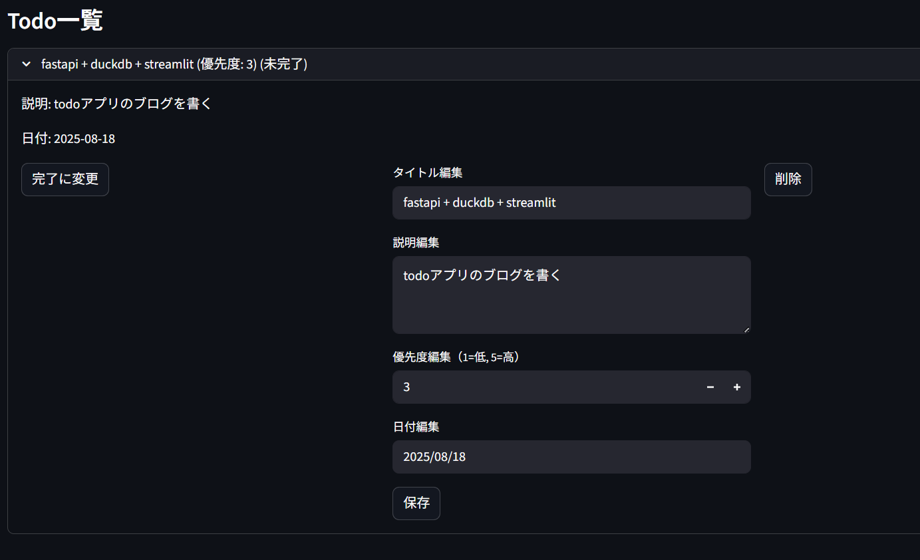Open the date picker showing 2025/08/18
Viewport: 920px width, 560px height.
point(571,457)
